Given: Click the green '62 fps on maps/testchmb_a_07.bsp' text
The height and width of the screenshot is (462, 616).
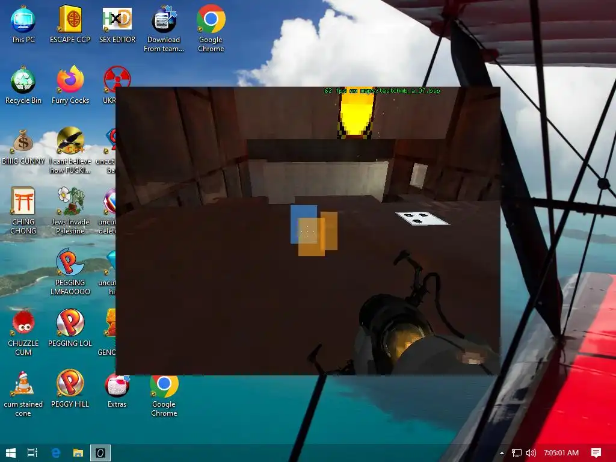Looking at the screenshot, I should click(x=382, y=91).
